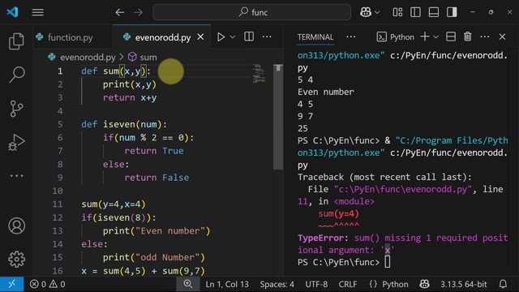519x292 pixels.
Task: Open the Source Control view
Action: (x=16, y=109)
